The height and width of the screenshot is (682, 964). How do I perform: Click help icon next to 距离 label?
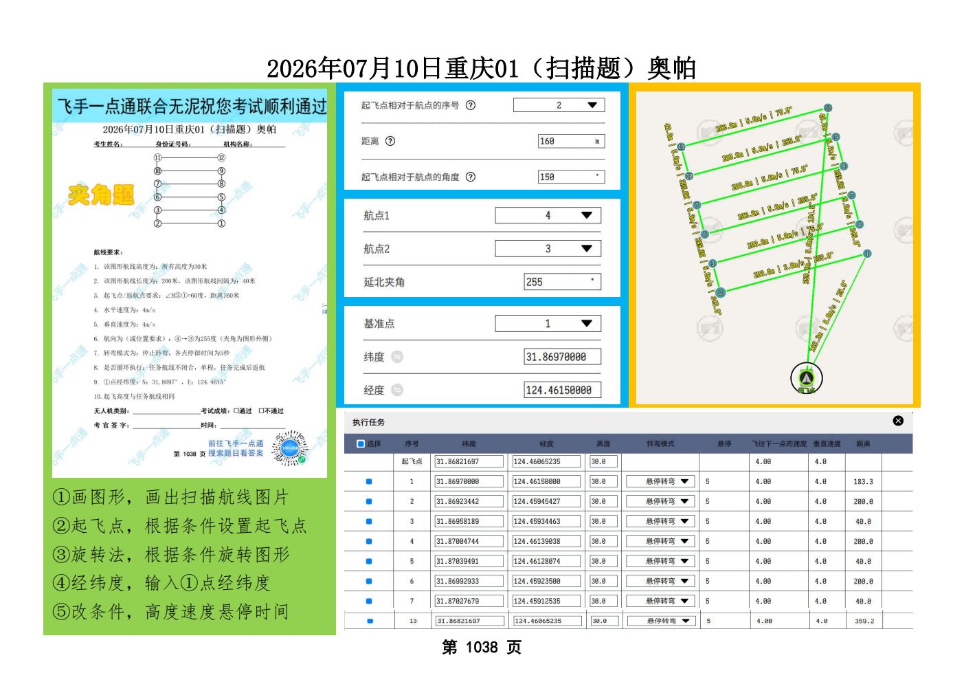390,141
